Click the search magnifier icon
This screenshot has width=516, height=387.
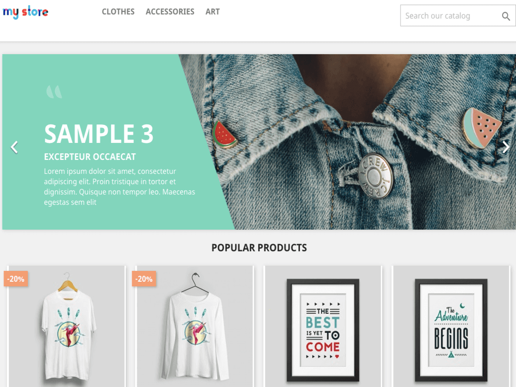[x=506, y=16]
